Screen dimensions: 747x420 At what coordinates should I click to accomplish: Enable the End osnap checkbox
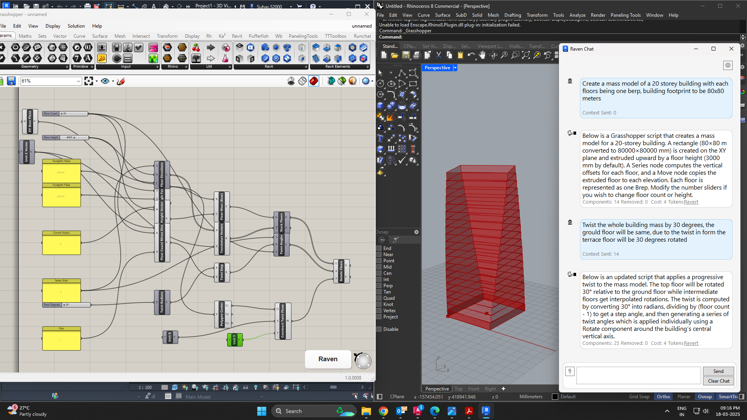point(379,248)
